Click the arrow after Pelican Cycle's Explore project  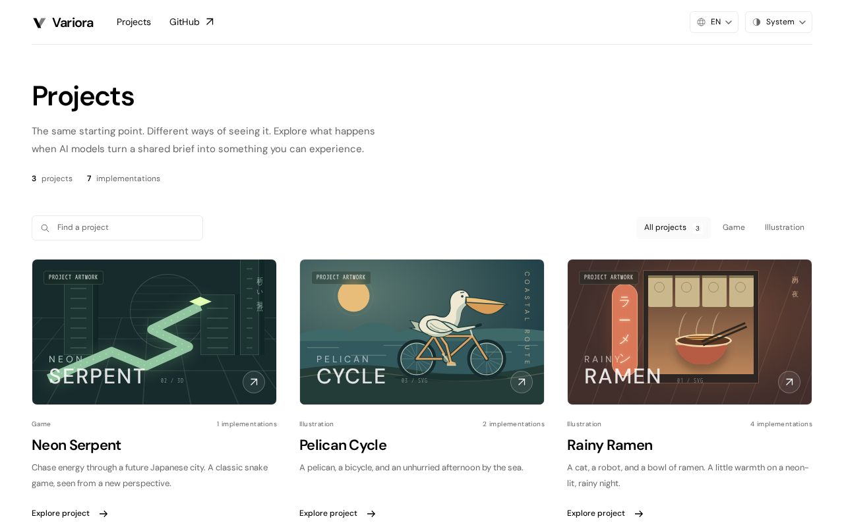click(371, 514)
